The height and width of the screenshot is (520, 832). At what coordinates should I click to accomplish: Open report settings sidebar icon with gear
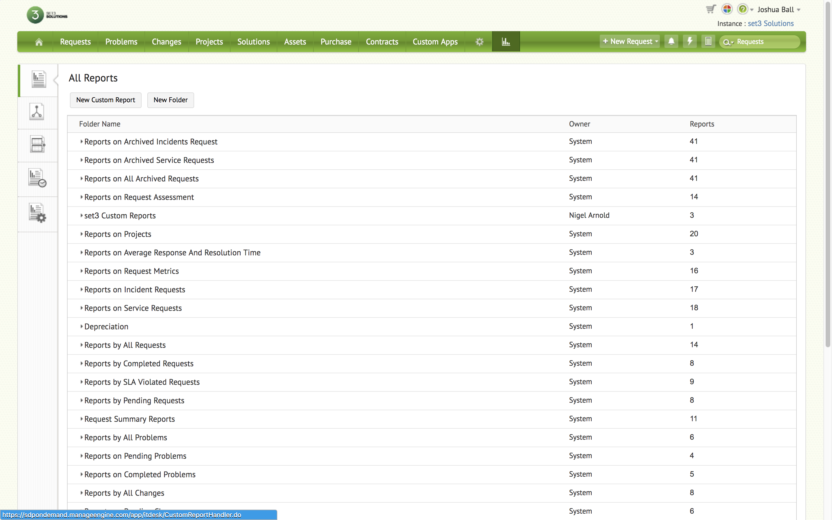(37, 213)
